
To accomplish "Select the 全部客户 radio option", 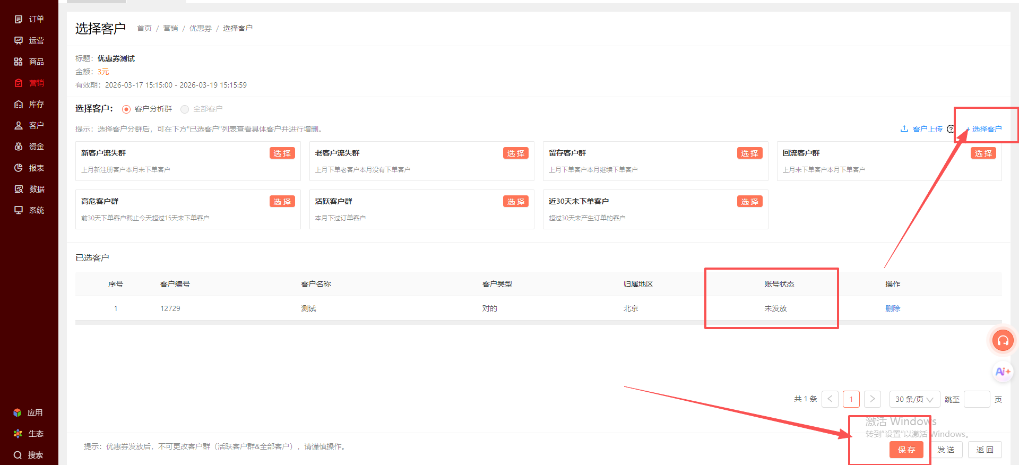I will point(185,109).
